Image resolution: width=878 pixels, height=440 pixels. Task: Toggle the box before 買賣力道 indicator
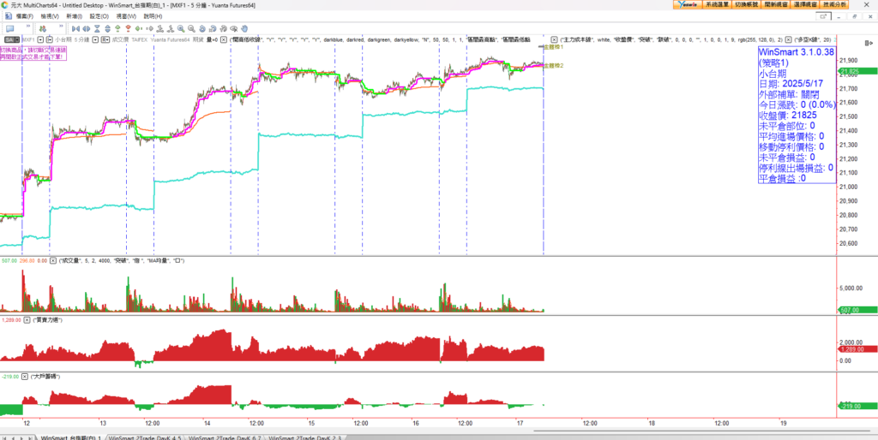click(x=28, y=319)
